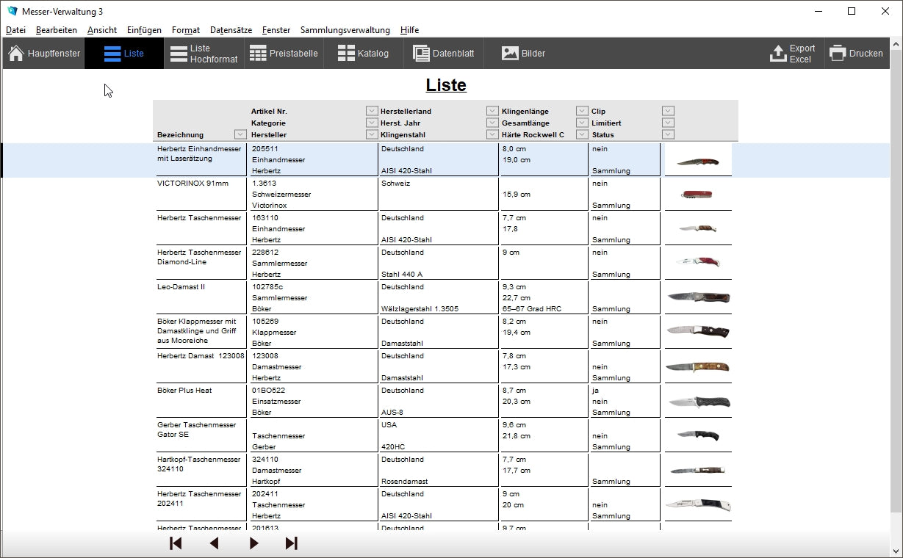903x558 pixels.
Task: Open the Herstellerland column dropdown
Action: coord(492,111)
